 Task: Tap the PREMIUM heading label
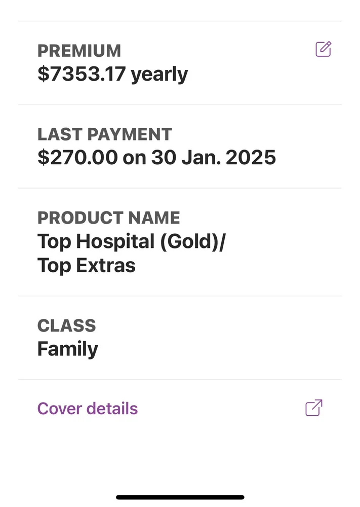point(79,51)
